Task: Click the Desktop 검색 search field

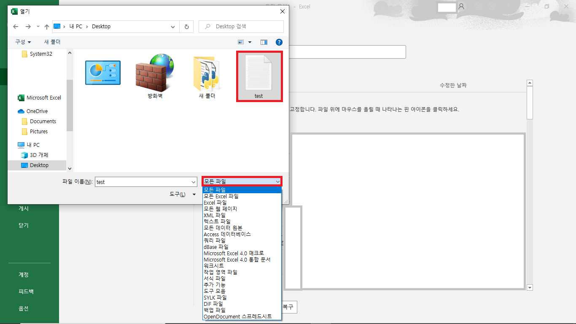Action: point(241,27)
